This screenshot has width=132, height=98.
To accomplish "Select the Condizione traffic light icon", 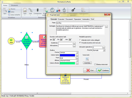I will [x=38, y=10].
